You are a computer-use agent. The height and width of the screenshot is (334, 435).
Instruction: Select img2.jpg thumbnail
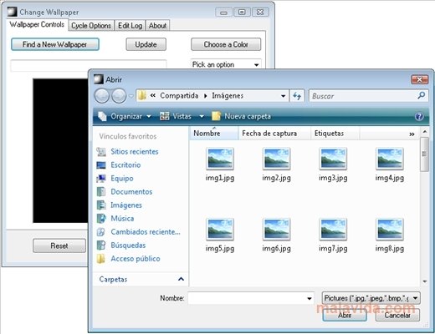276,159
